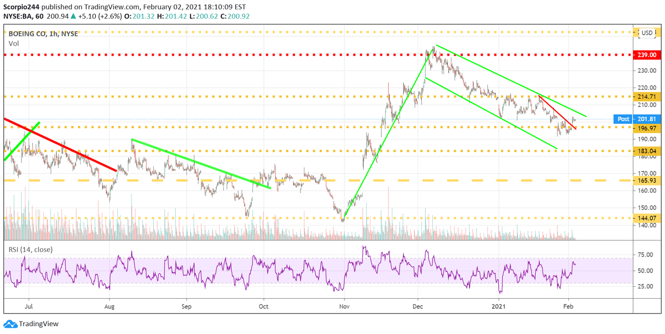
Task: Click the 75.00 RSI axis value
Action: point(644,255)
